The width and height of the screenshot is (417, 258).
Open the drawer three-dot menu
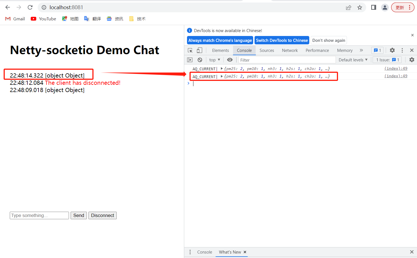190,252
